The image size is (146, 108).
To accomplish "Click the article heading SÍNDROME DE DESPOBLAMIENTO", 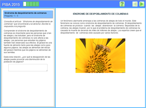I will point(101,14).
